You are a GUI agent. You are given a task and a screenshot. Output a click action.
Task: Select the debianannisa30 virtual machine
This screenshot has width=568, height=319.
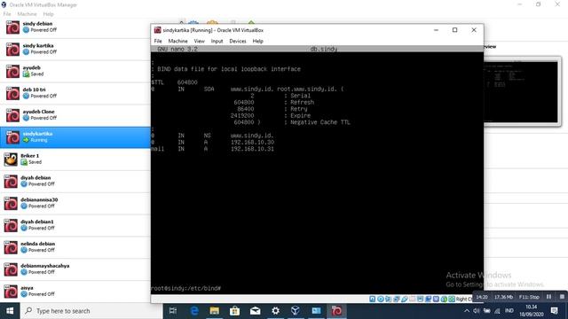coord(75,203)
